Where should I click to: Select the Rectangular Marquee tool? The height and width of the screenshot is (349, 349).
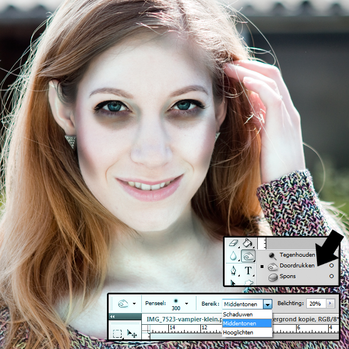(x=117, y=334)
